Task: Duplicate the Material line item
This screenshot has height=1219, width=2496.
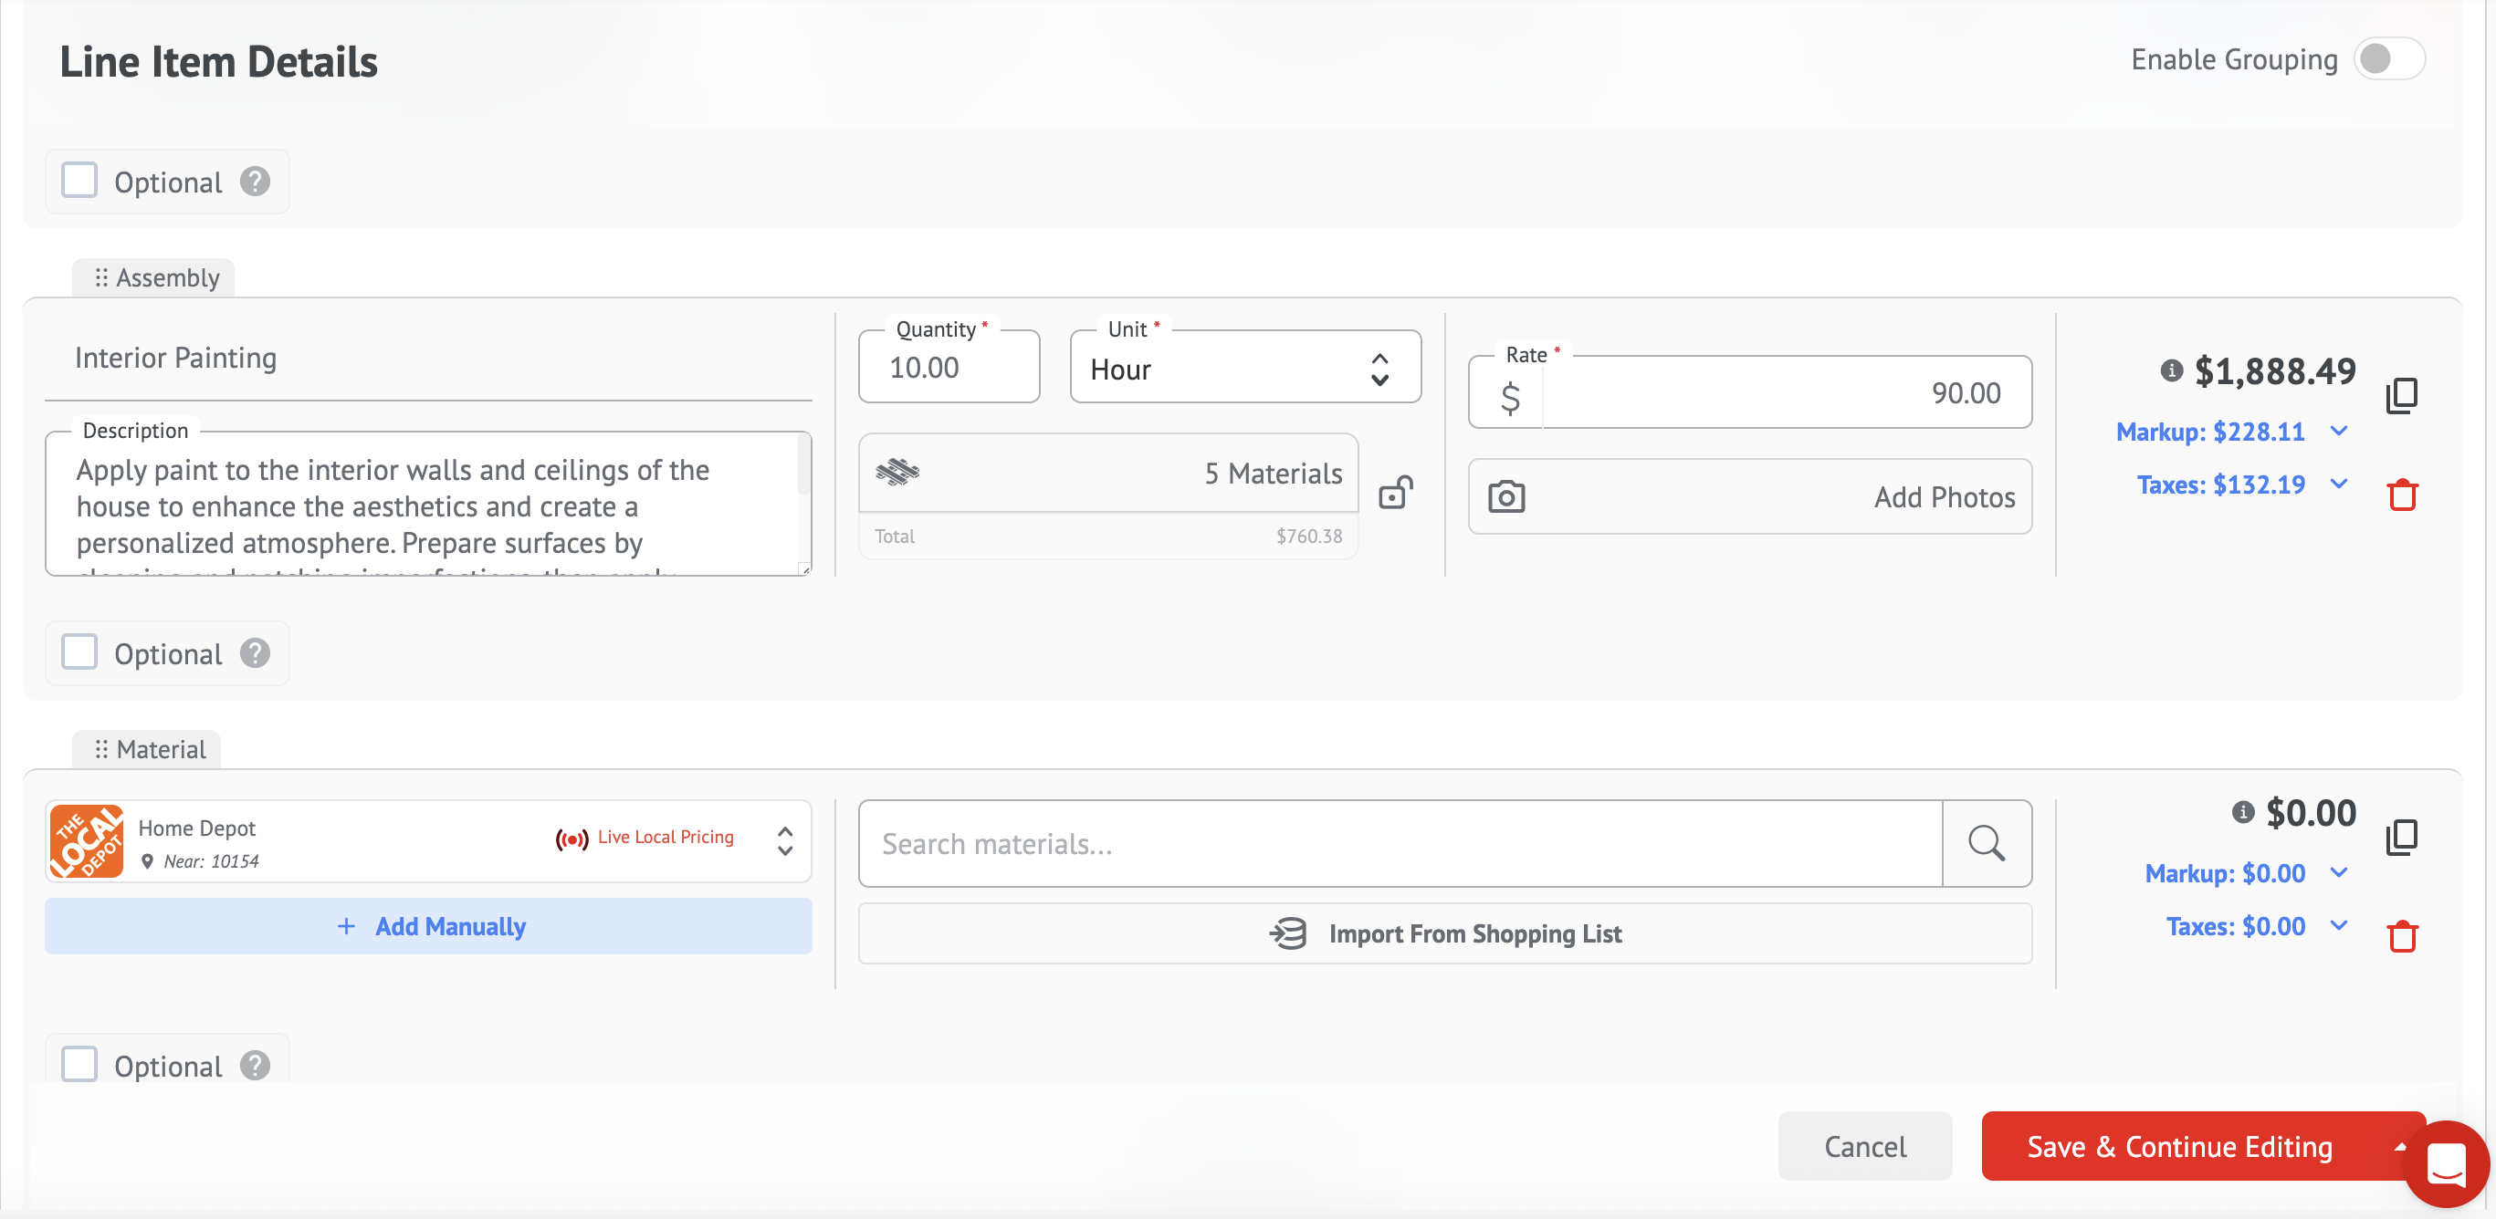Action: coord(2401,837)
